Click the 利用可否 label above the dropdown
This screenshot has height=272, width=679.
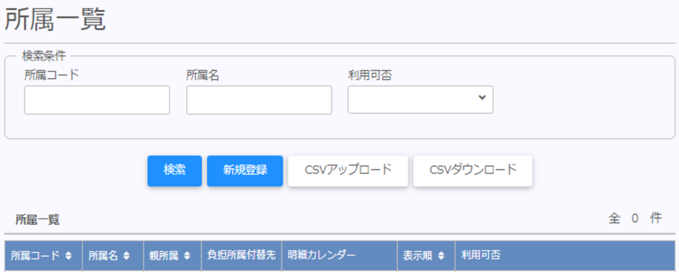pos(370,75)
